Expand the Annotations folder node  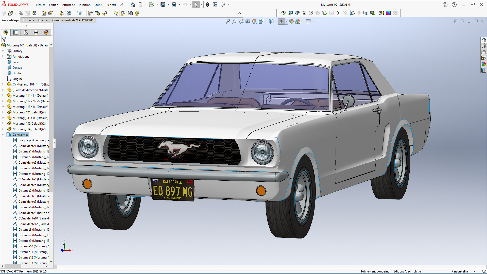pos(3,56)
